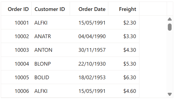Click the scrollbar down arrow
The width and height of the screenshot is (174, 99).
click(170, 94)
